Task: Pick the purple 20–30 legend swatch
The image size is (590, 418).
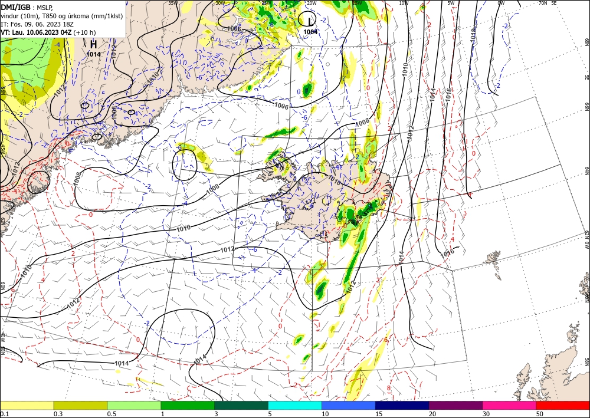Action: (x=455, y=405)
